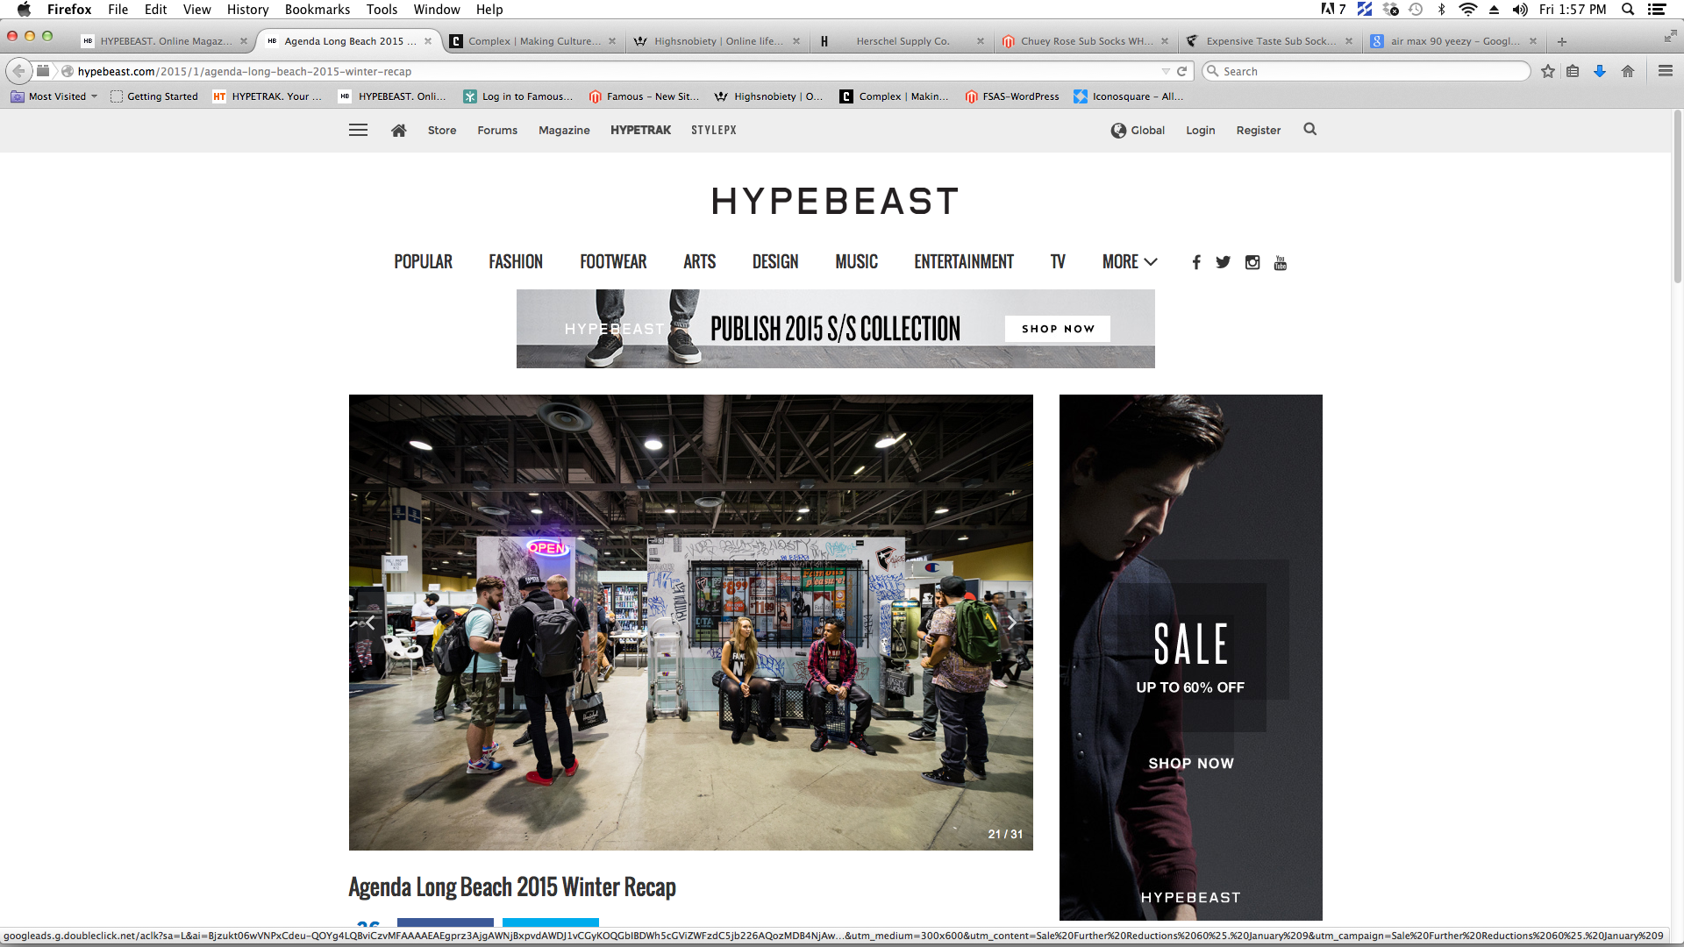Image resolution: width=1684 pixels, height=947 pixels.
Task: Open Spotlight search in menu bar
Action: coord(1628,9)
